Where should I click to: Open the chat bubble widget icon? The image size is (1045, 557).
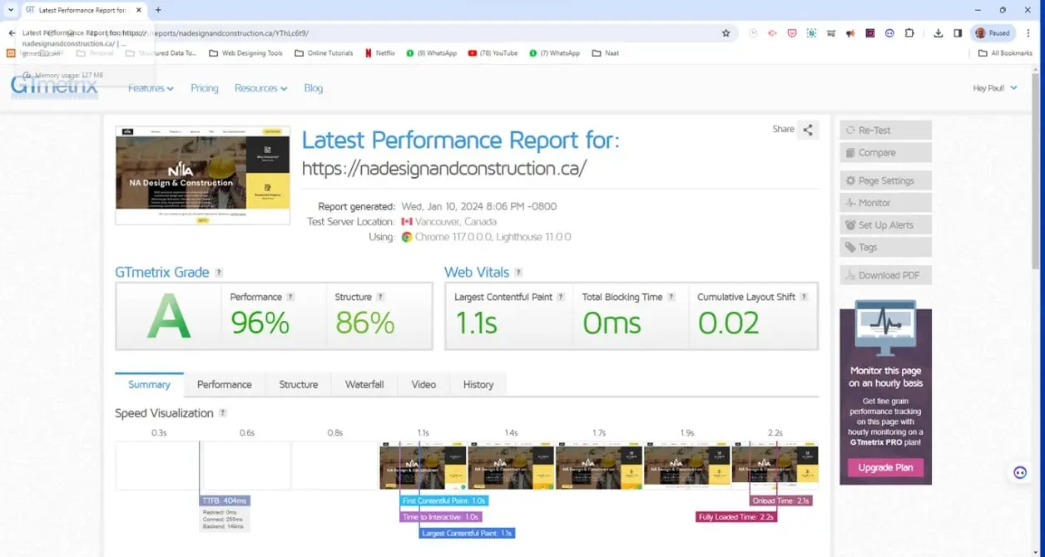1020,472
